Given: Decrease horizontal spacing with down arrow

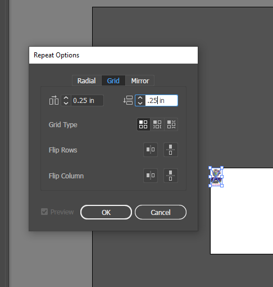Looking at the screenshot, I should pyautogui.click(x=66, y=103).
